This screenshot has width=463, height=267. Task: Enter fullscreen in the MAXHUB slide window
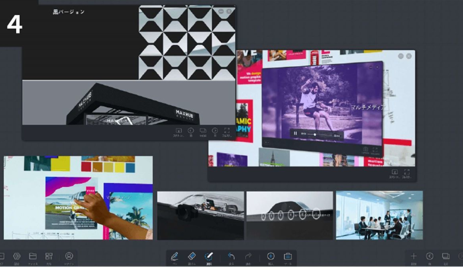click(227, 131)
